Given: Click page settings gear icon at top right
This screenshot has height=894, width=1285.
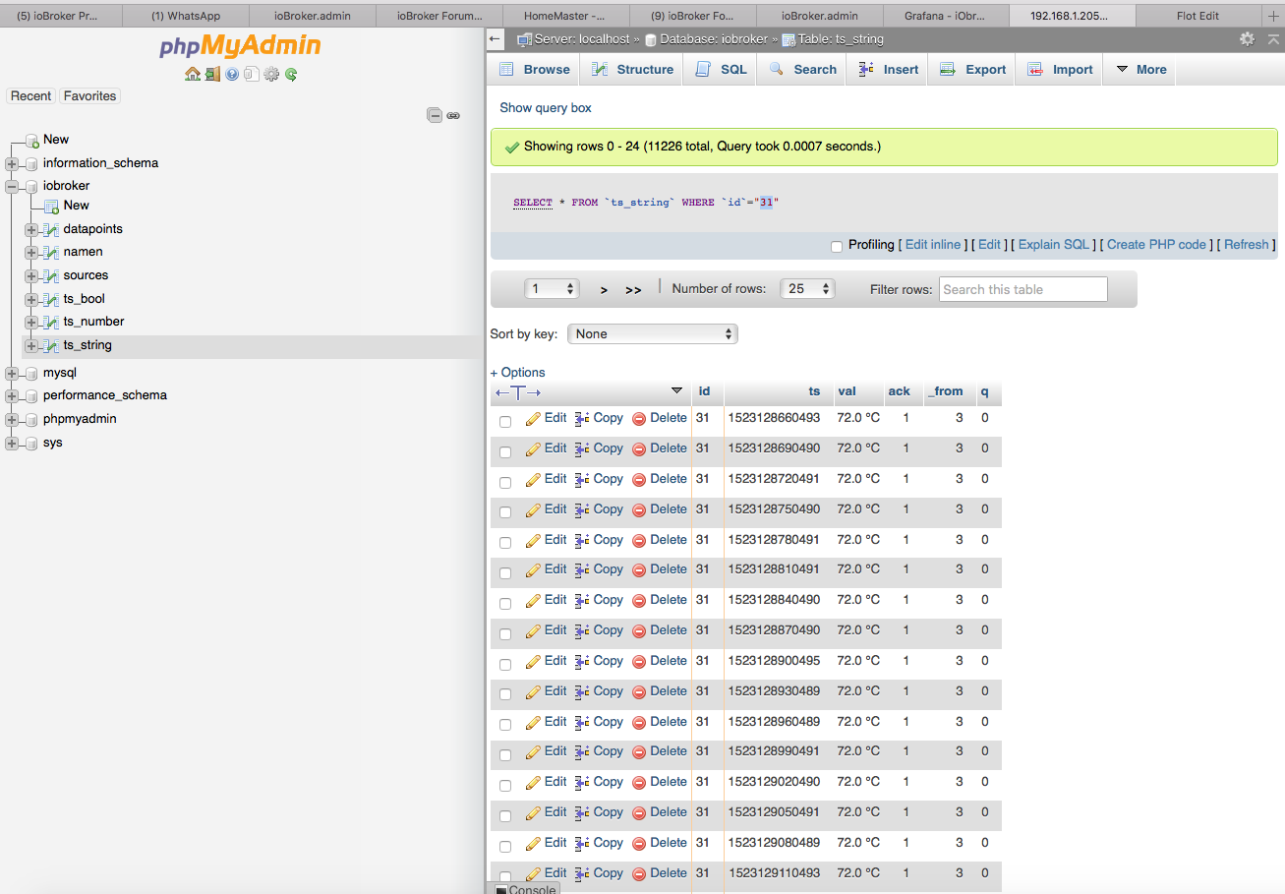Looking at the screenshot, I should 1247,39.
